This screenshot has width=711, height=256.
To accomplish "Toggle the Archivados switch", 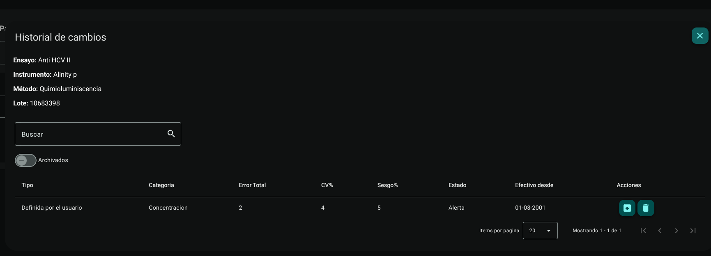I will click(x=25, y=160).
